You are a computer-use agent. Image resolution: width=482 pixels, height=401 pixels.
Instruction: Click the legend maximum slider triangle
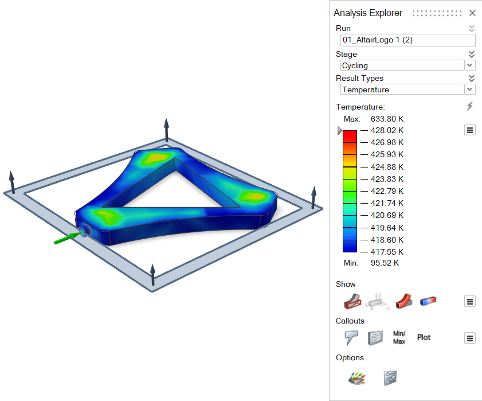click(340, 130)
